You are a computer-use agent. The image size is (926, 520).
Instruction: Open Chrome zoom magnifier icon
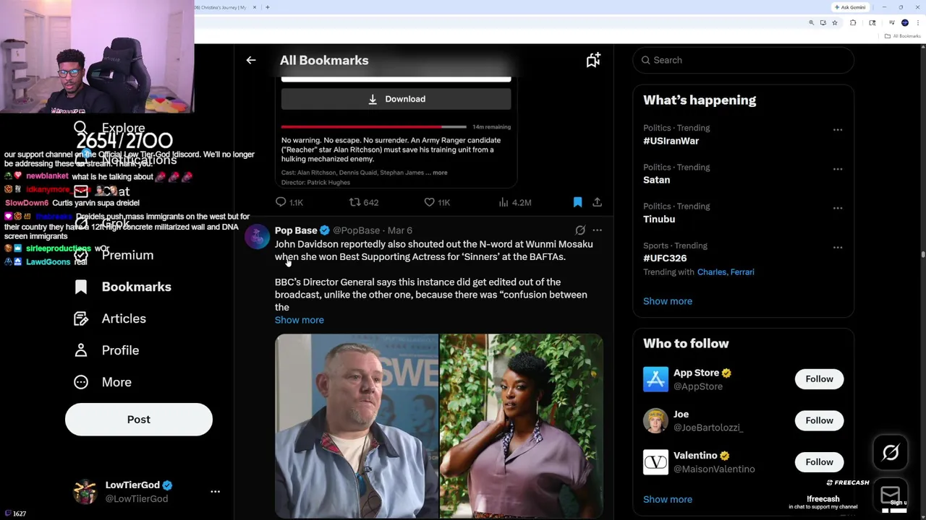pyautogui.click(x=811, y=23)
